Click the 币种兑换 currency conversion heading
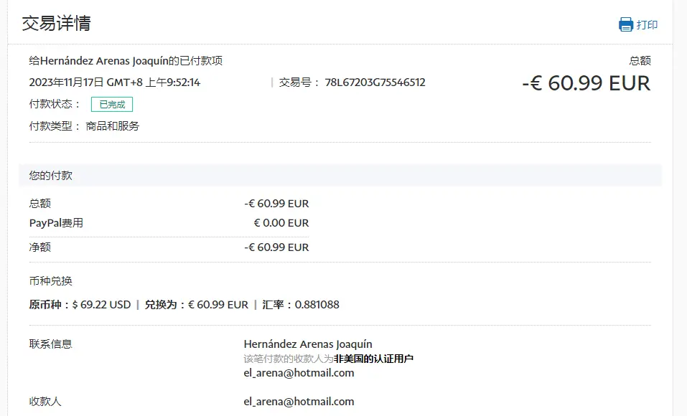 coord(50,281)
